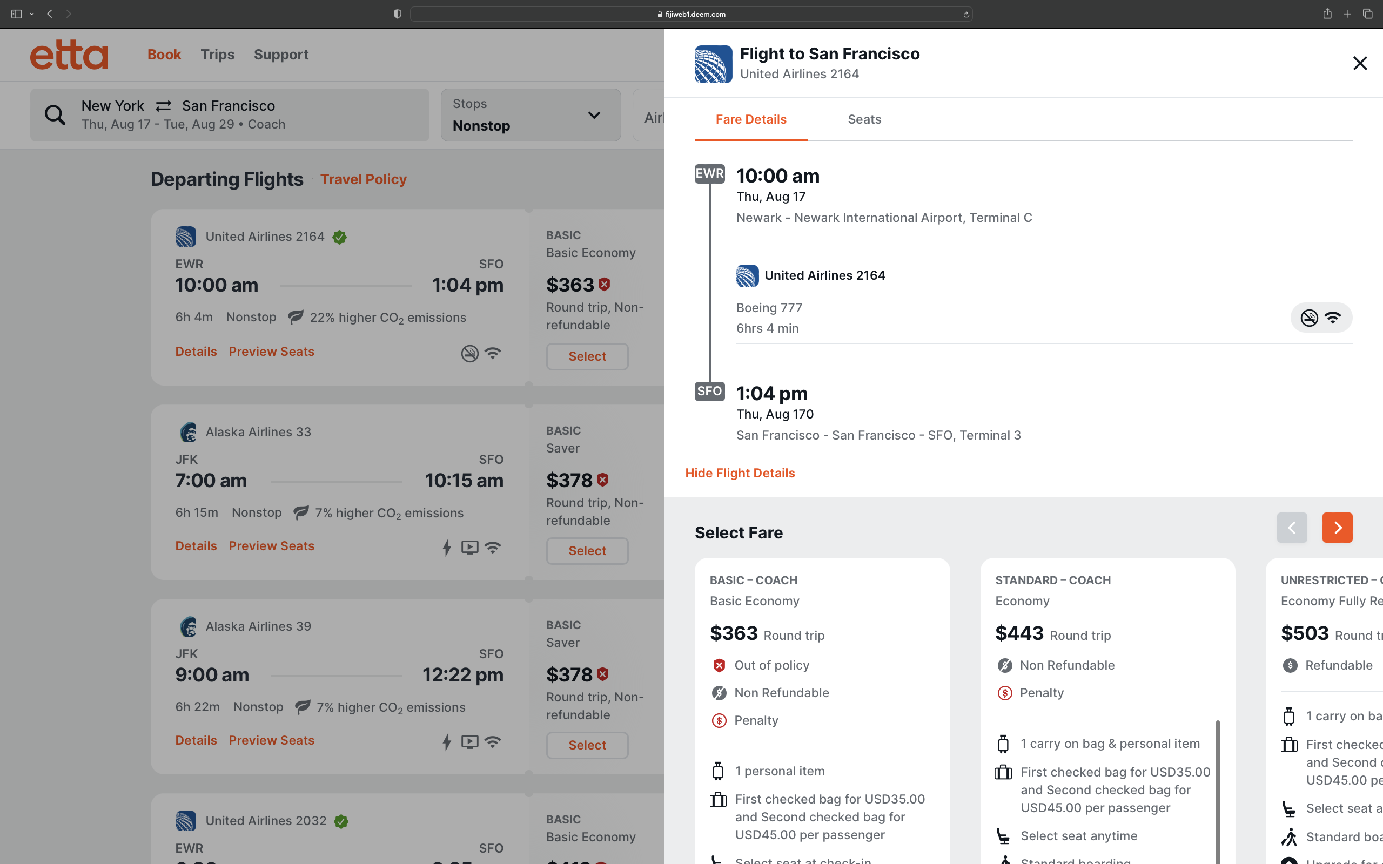Click Non Refundable icon in Standard Coach card
1383x864 pixels.
pyautogui.click(x=1004, y=666)
